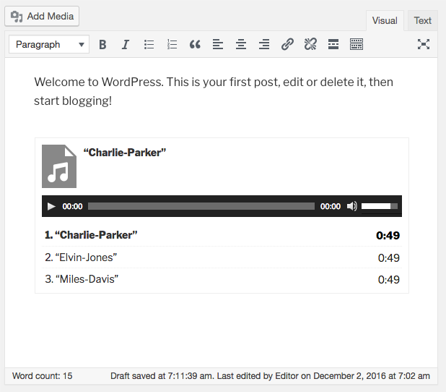Viewport: 446px width, 392px height.
Task: Insert a numbered list
Action: click(172, 44)
